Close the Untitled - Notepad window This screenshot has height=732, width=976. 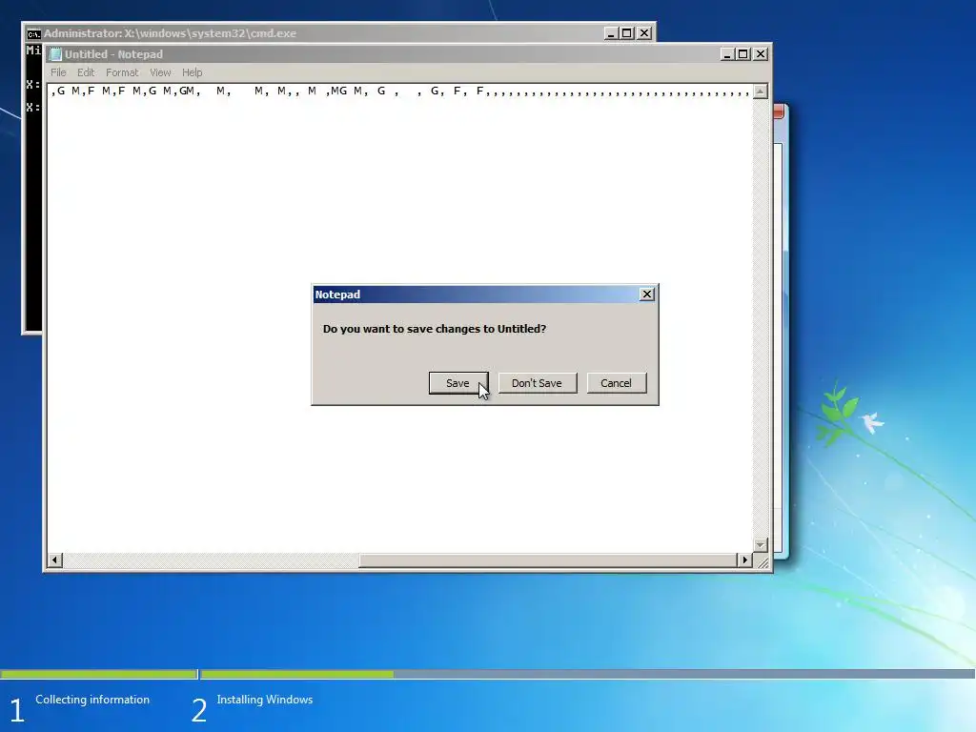point(760,54)
